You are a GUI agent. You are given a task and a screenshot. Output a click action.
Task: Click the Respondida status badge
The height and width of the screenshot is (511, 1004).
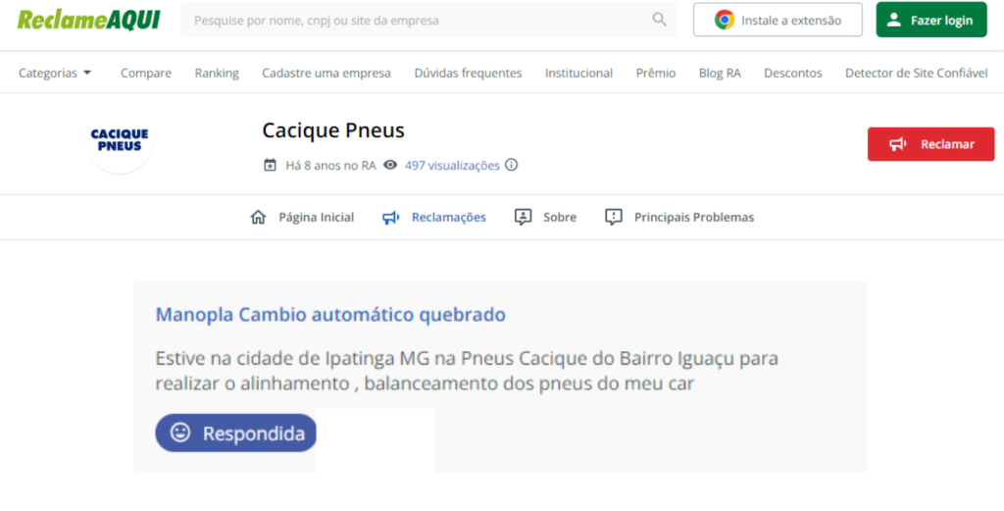click(235, 433)
